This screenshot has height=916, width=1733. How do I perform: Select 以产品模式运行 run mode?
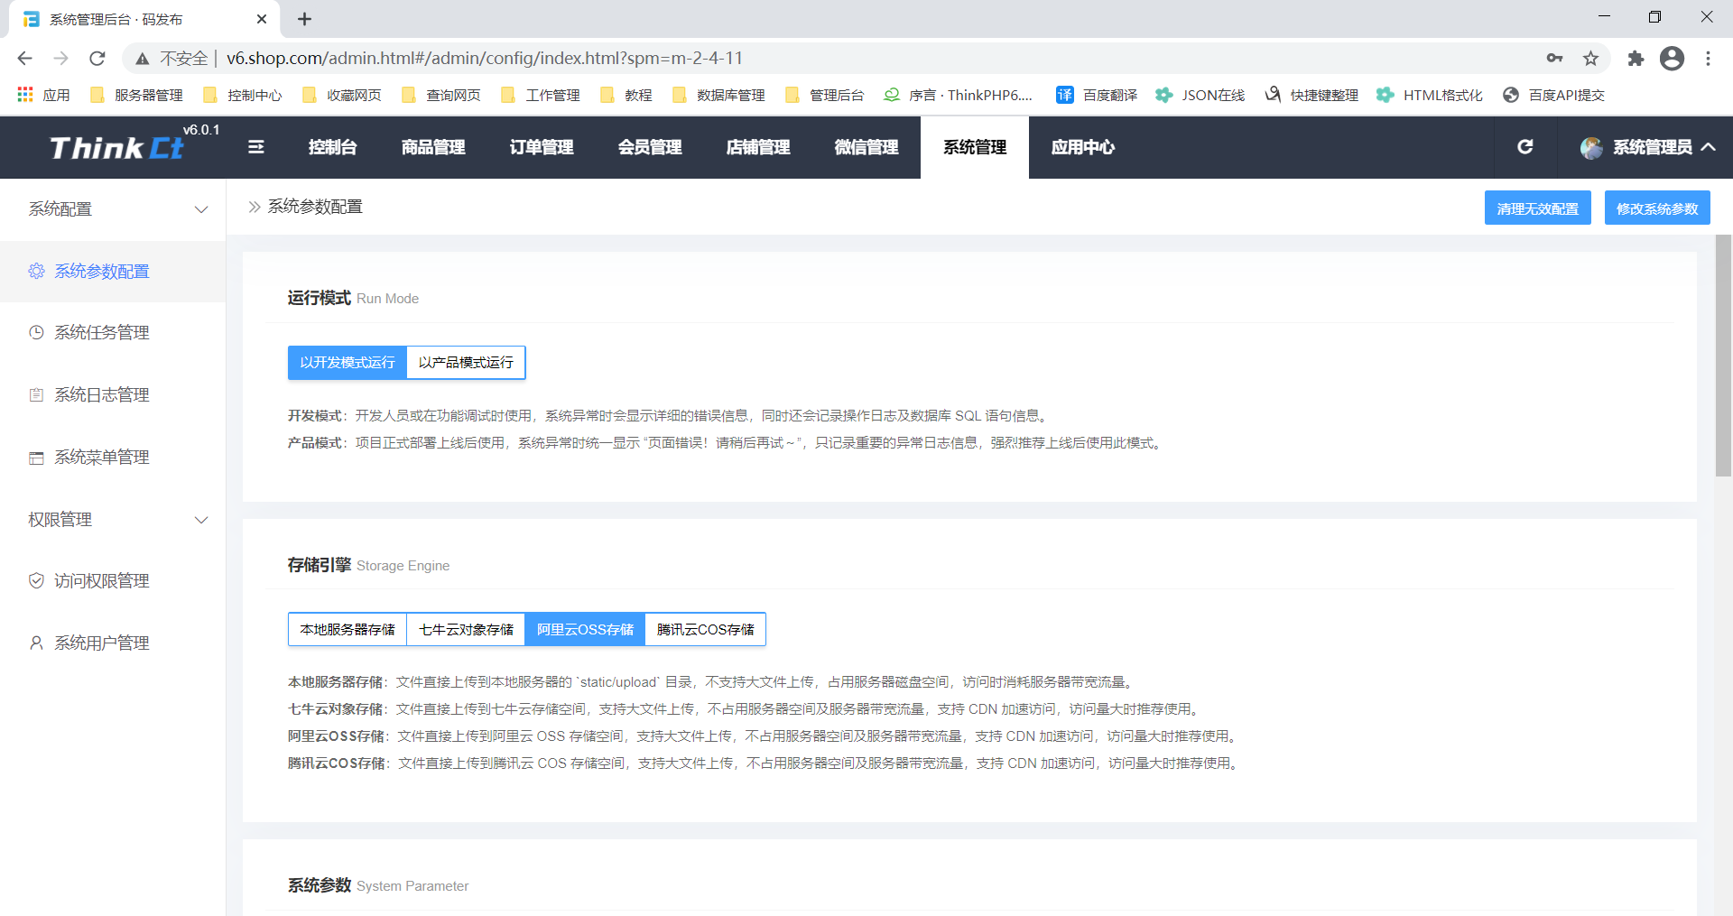click(466, 363)
